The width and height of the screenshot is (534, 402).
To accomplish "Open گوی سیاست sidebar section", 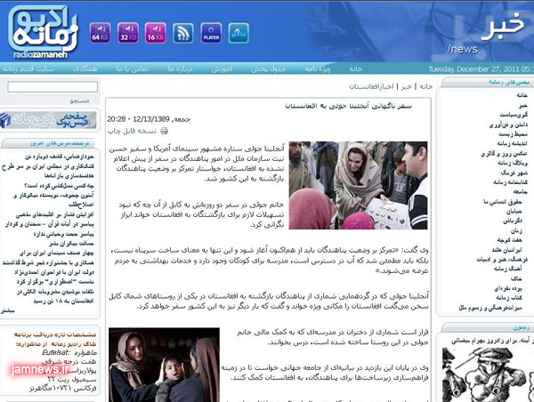I will (x=514, y=115).
